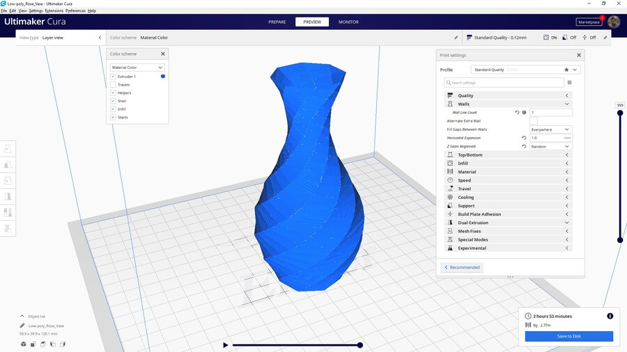Open the settings visibility hamburger menu
The height and width of the screenshot is (352, 627).
tap(569, 83)
